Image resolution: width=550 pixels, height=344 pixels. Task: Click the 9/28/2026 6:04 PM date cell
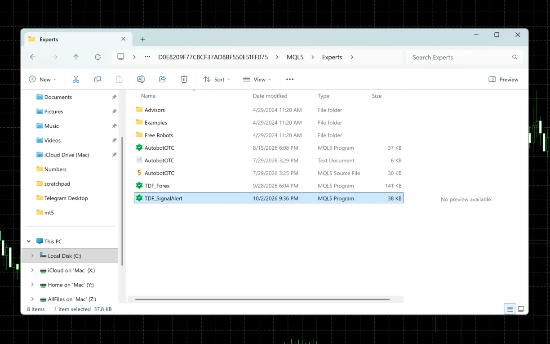(x=275, y=185)
